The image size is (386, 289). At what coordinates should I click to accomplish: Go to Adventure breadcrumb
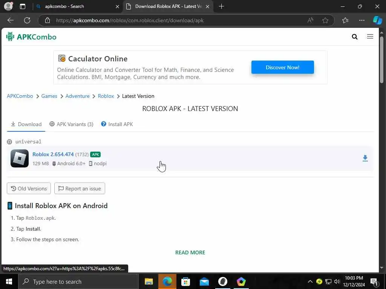click(78, 96)
